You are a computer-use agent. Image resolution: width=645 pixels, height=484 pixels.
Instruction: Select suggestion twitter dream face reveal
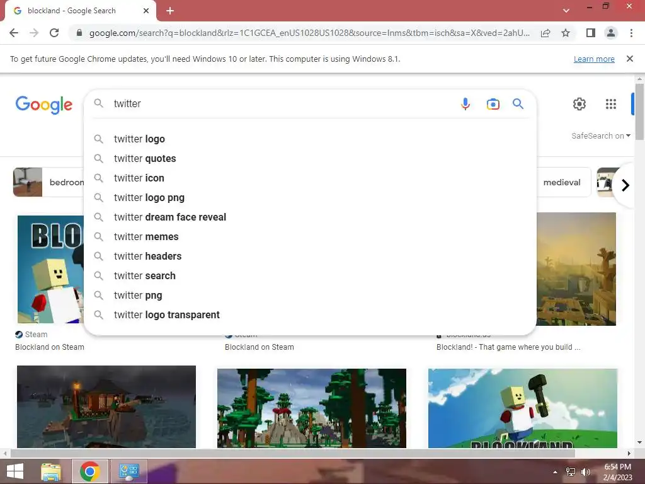(310, 217)
